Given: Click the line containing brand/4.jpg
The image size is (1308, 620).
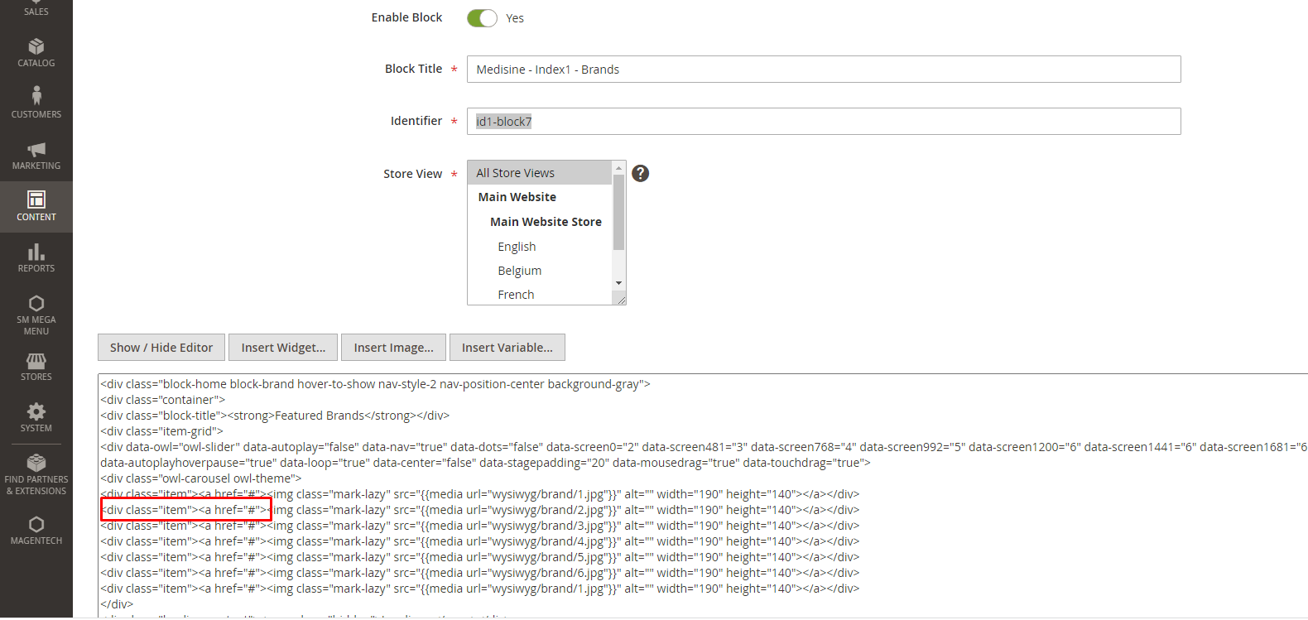Looking at the screenshot, I should 480,541.
